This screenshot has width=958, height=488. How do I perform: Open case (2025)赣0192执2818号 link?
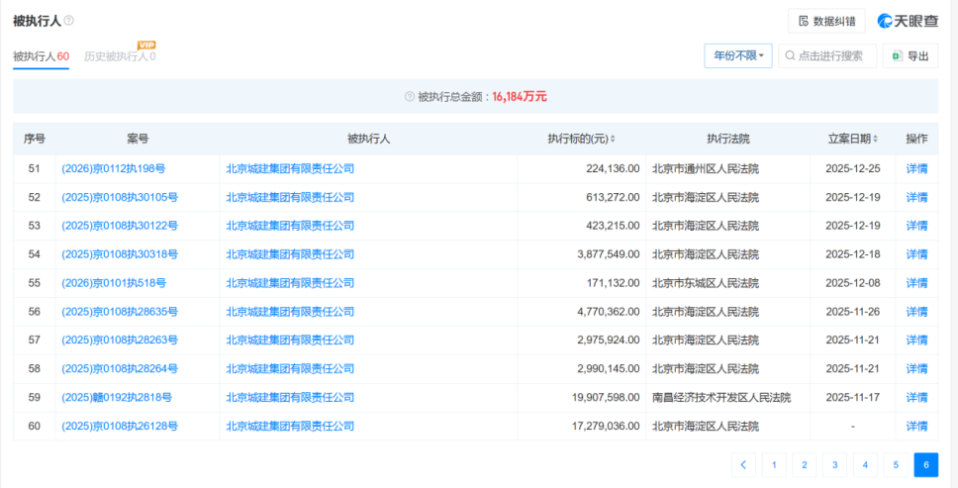point(117,398)
